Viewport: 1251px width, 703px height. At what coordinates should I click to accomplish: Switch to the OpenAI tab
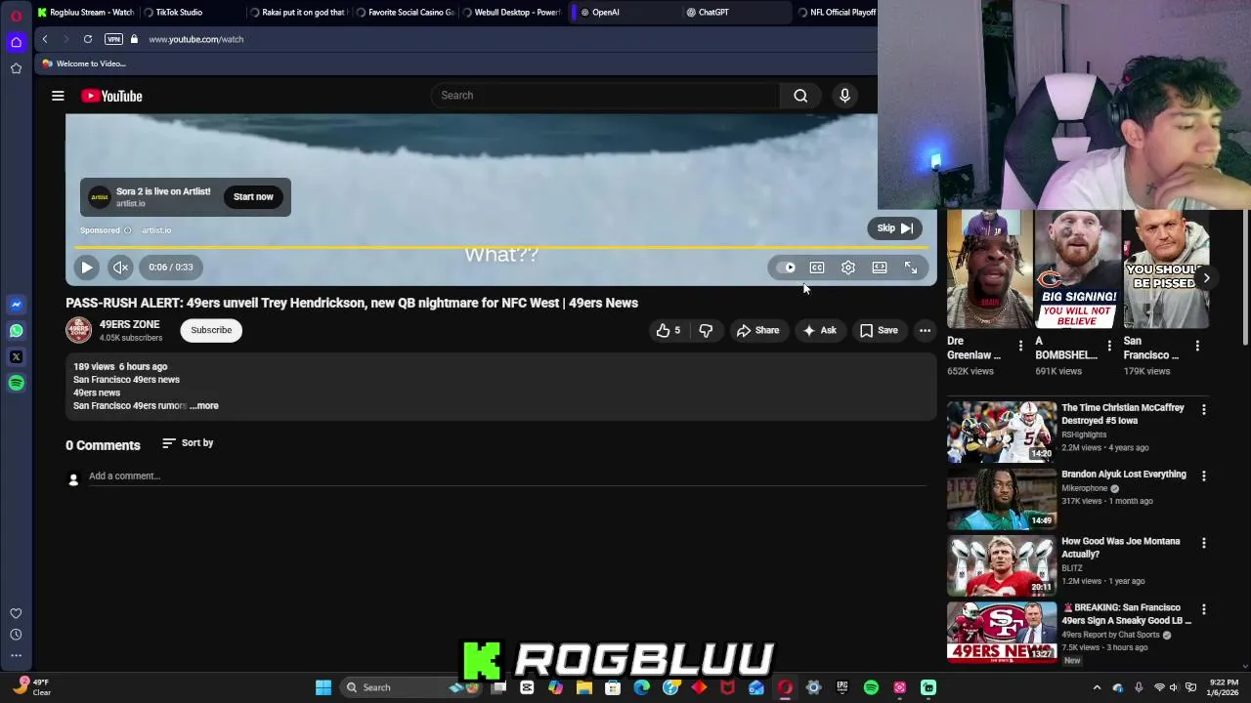[x=621, y=13]
